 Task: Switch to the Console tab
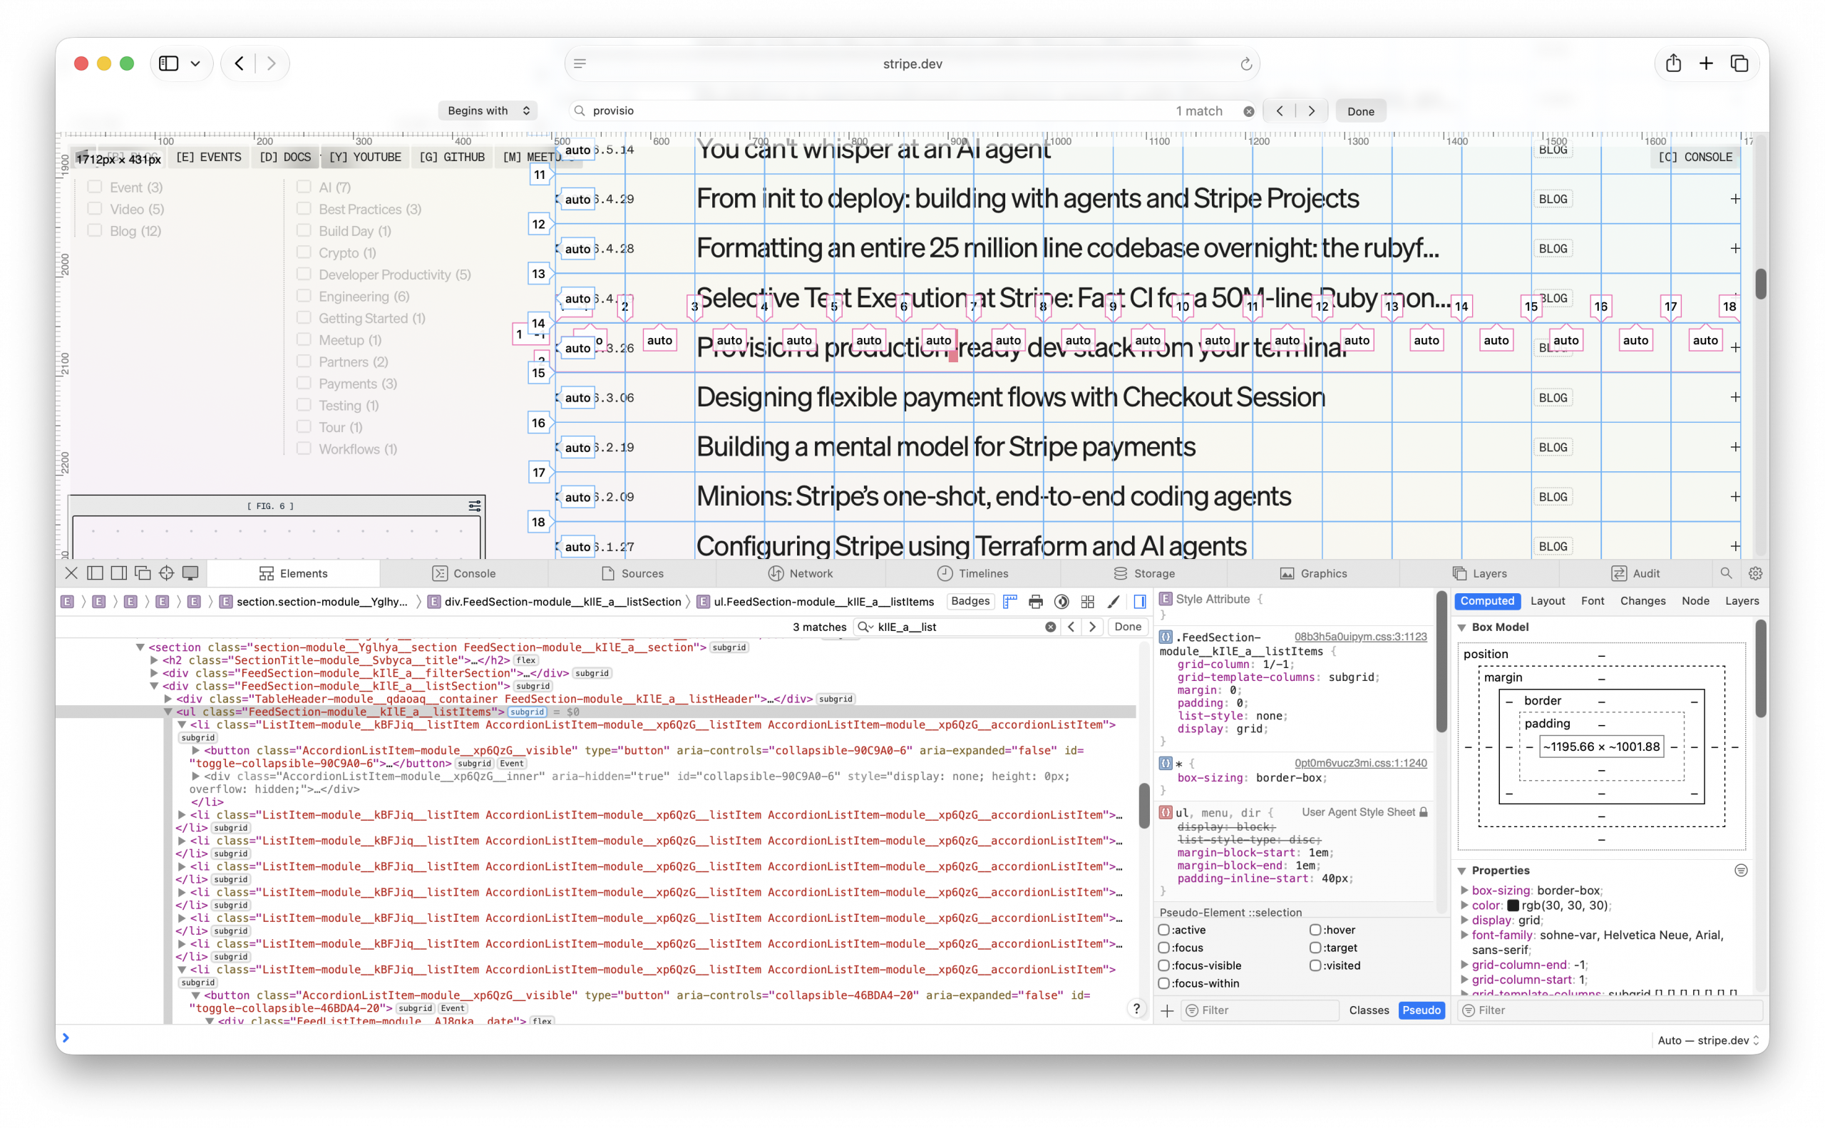[464, 573]
